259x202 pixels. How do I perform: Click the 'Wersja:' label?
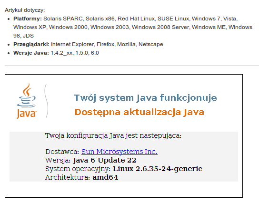58,160
